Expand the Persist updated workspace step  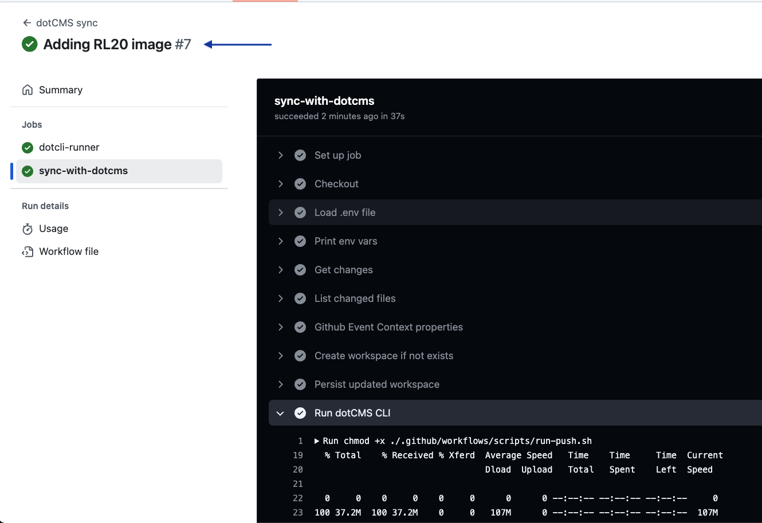pos(280,384)
